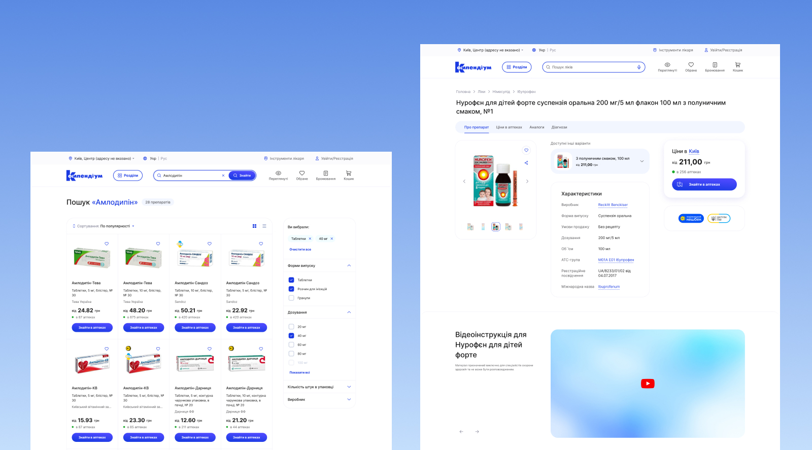
Task: Click Німесулід breadcrumb link
Action: 501,92
